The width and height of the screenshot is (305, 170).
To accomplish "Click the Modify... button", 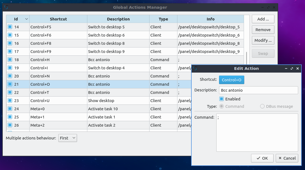I will (x=263, y=40).
